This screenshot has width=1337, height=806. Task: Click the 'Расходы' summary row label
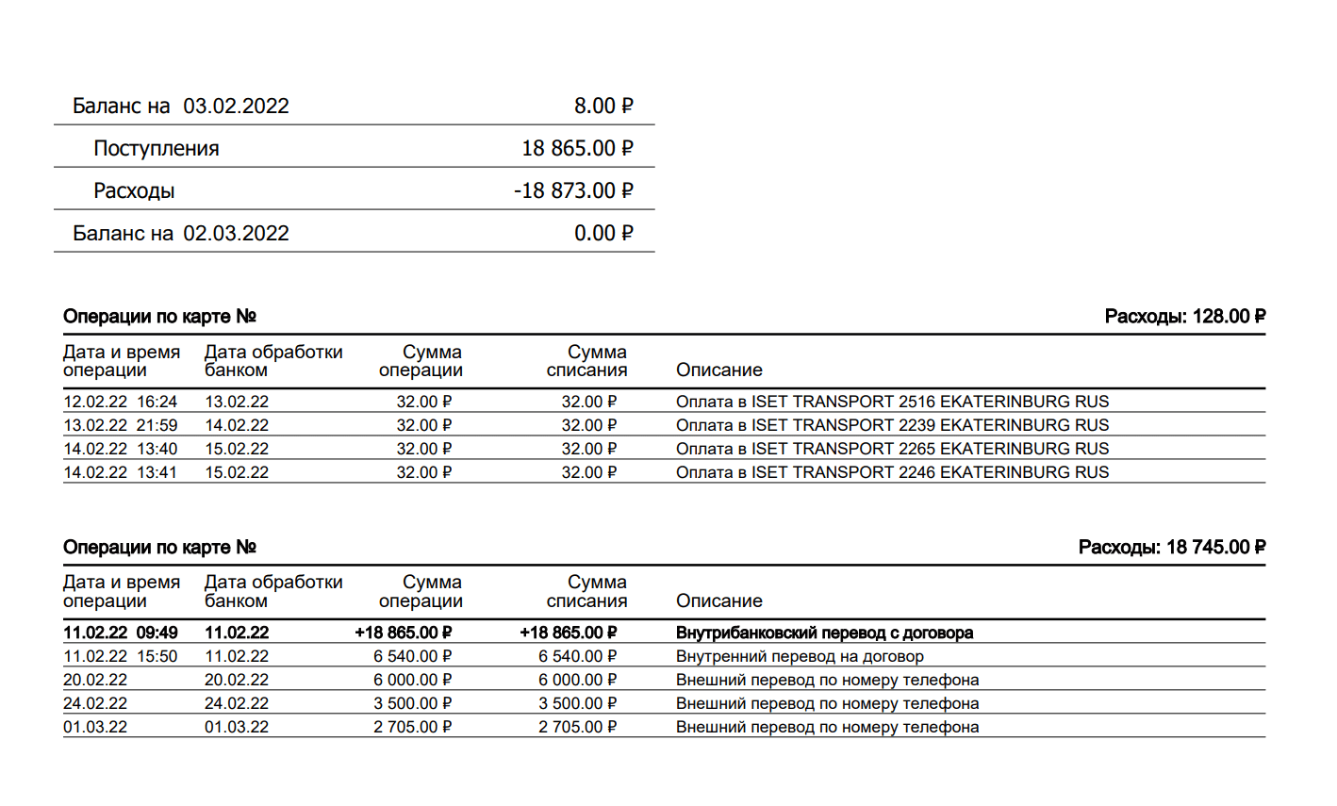click(134, 190)
